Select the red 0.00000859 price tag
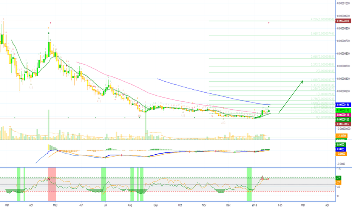 point(343,21)
